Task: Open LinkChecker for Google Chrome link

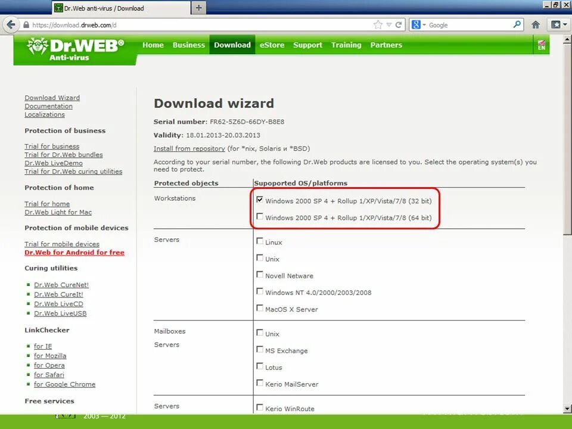Action: 64,384
